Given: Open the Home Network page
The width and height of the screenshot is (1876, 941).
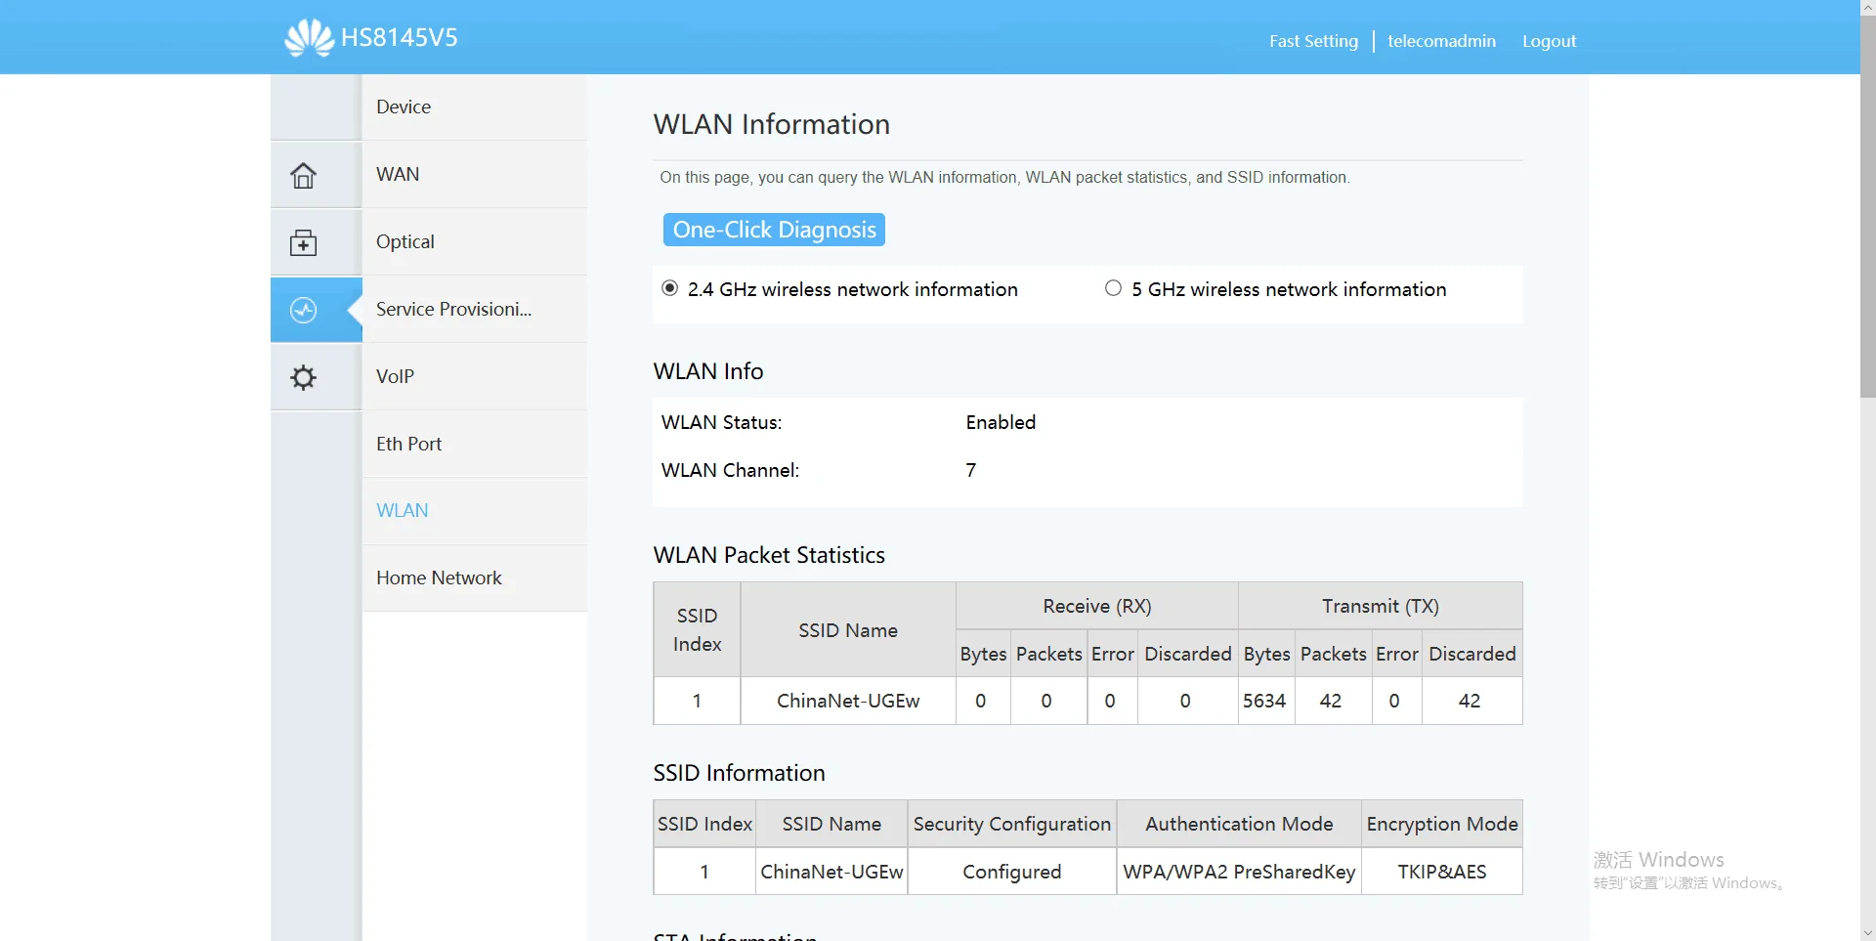Looking at the screenshot, I should [x=439, y=577].
